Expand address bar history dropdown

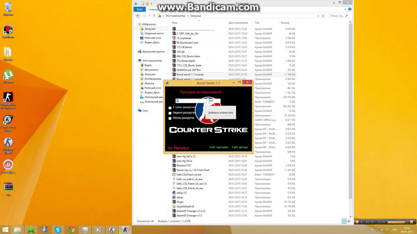point(318,16)
